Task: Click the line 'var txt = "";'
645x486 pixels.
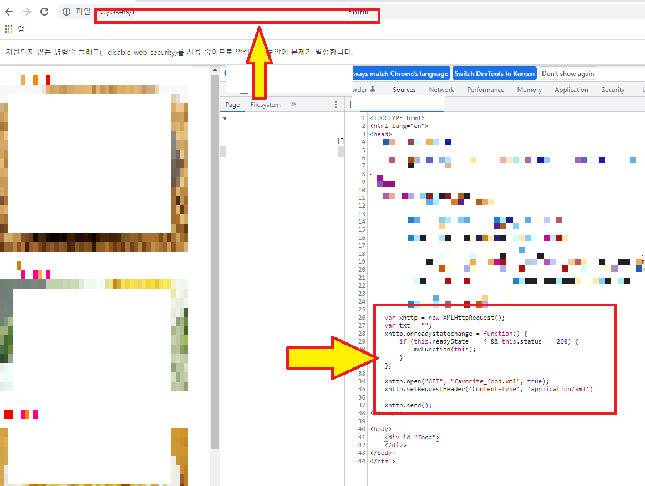Action: [x=408, y=325]
